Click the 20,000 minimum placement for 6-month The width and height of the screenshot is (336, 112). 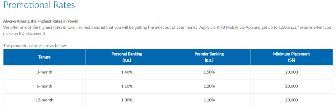coord(292,86)
